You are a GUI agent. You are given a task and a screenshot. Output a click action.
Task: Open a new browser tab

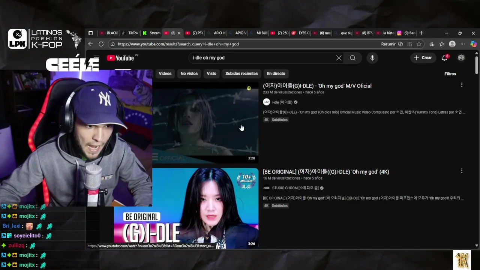click(x=421, y=33)
